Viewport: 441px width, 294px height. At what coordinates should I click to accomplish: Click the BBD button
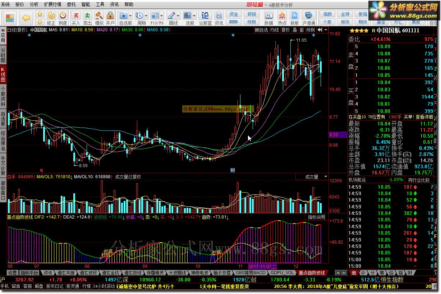tap(234, 22)
